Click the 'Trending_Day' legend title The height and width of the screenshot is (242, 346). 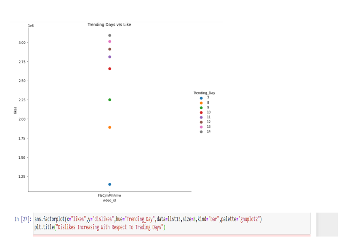pyautogui.click(x=204, y=93)
